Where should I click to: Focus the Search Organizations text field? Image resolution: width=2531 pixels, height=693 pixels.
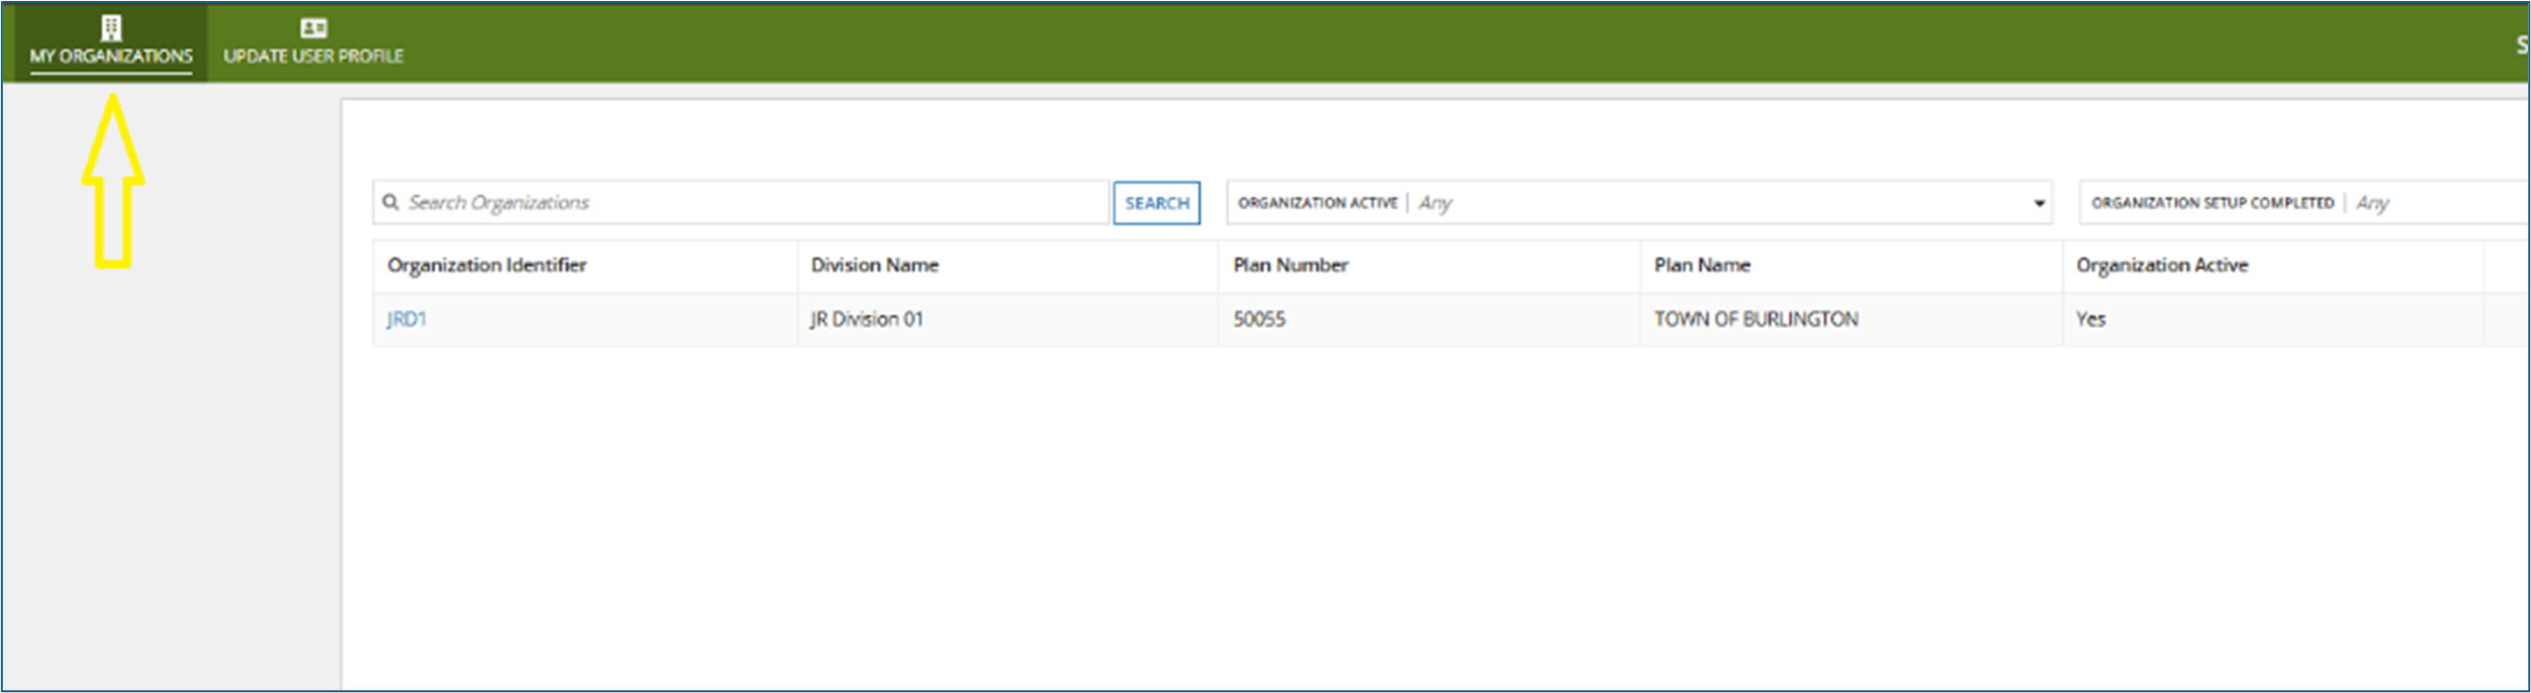(755, 203)
